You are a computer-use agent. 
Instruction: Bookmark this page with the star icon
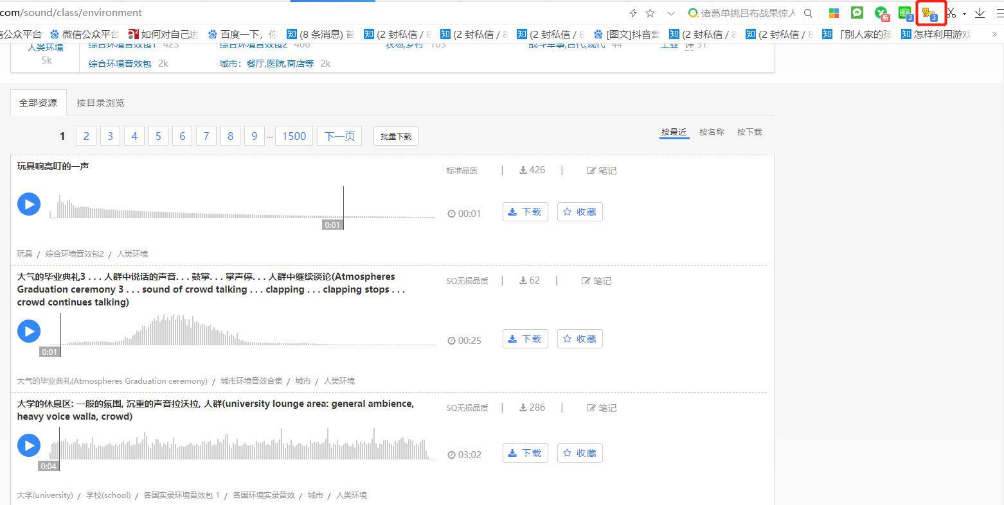point(650,13)
